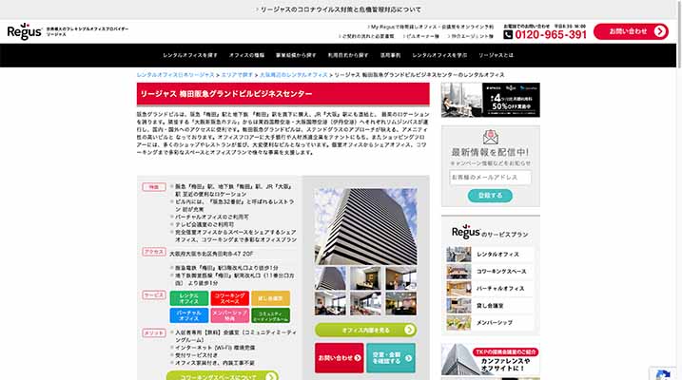682x380 pixels.
Task: Select the building exterior thumbnail in first row
Action: click(330, 278)
